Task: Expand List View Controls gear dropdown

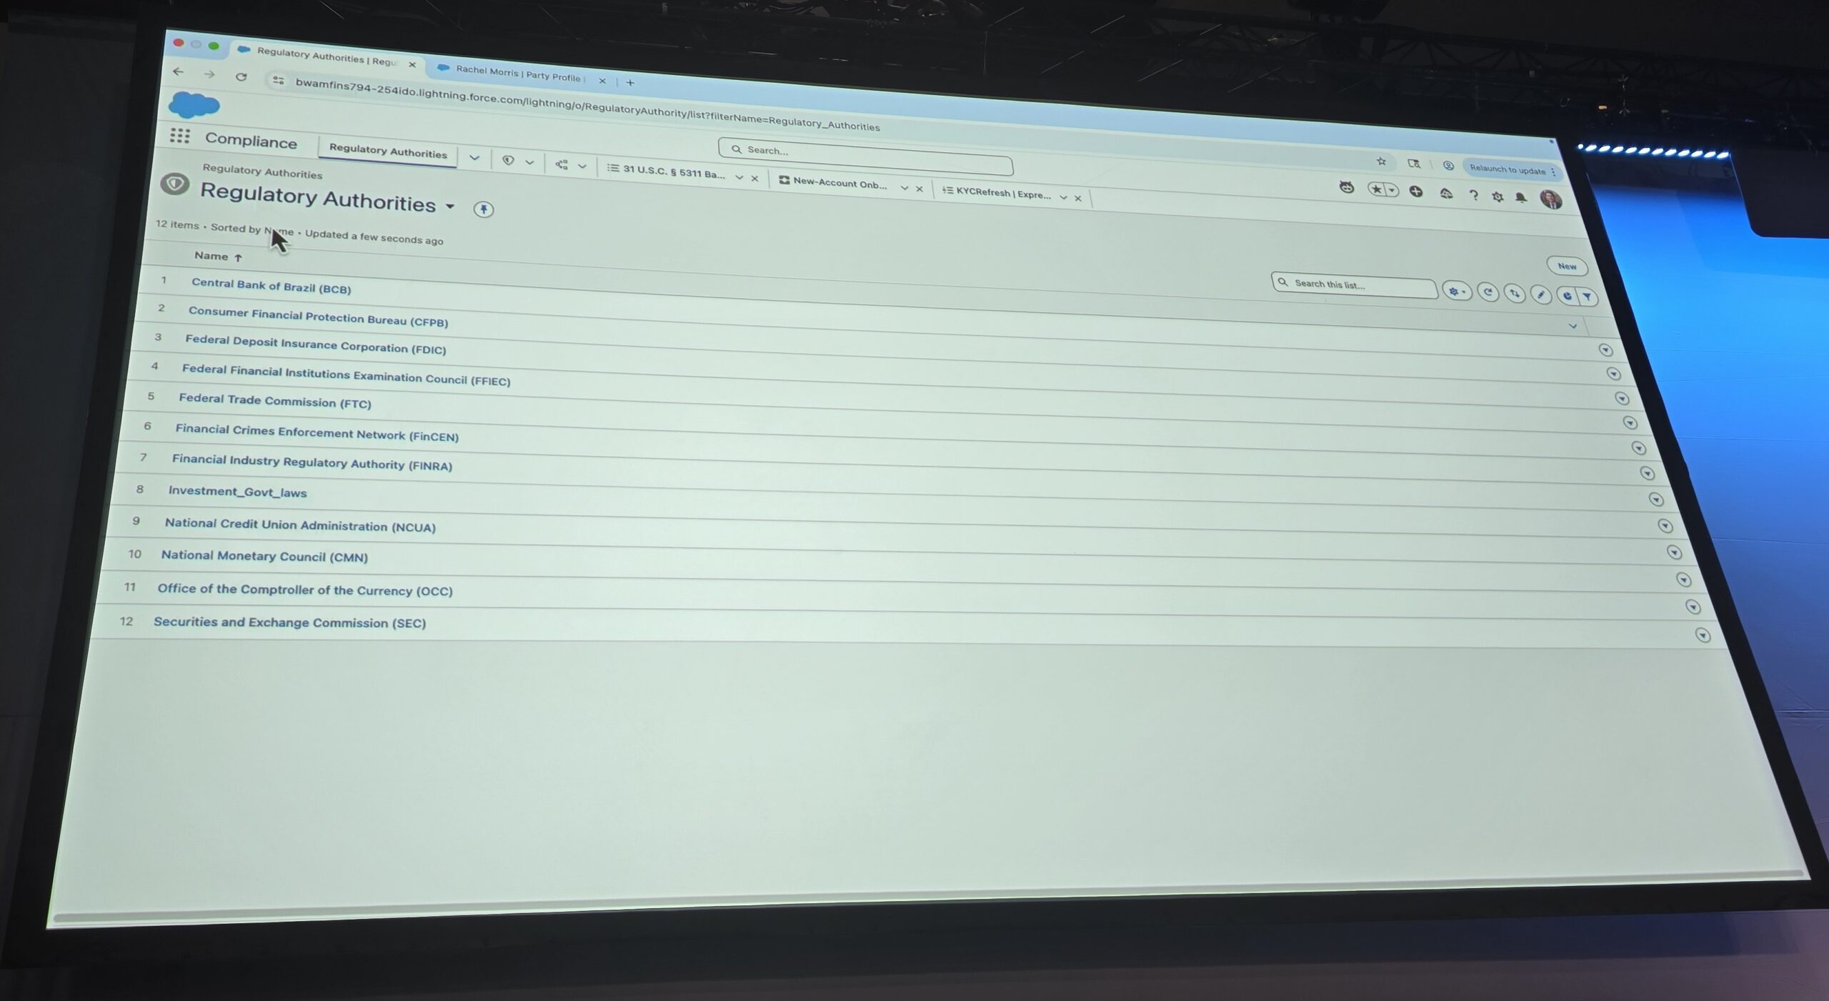Action: [x=1456, y=292]
